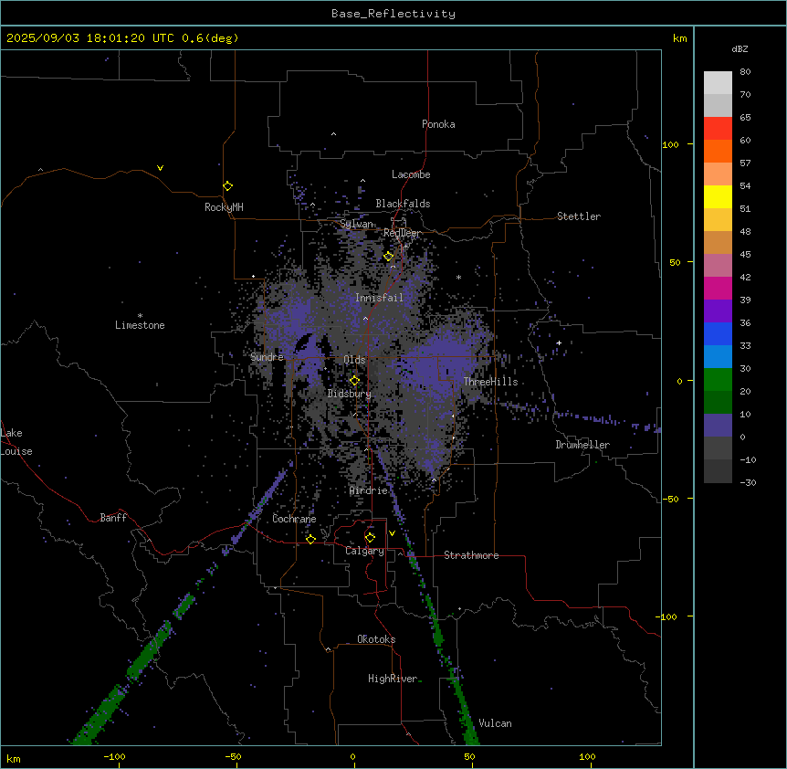
Task: Select the purple legend swatch below 39
Action: 718,311
